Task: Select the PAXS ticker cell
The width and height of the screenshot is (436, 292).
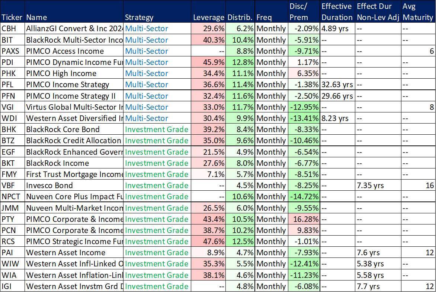Action: coord(12,51)
